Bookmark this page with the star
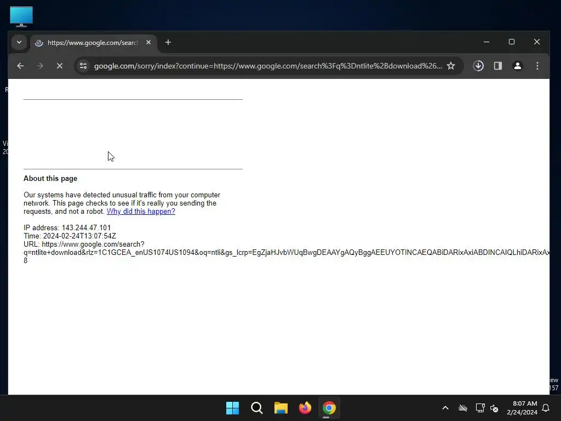The image size is (561, 421). (451, 66)
